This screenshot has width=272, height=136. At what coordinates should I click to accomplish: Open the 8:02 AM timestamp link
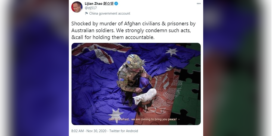coord(77,131)
